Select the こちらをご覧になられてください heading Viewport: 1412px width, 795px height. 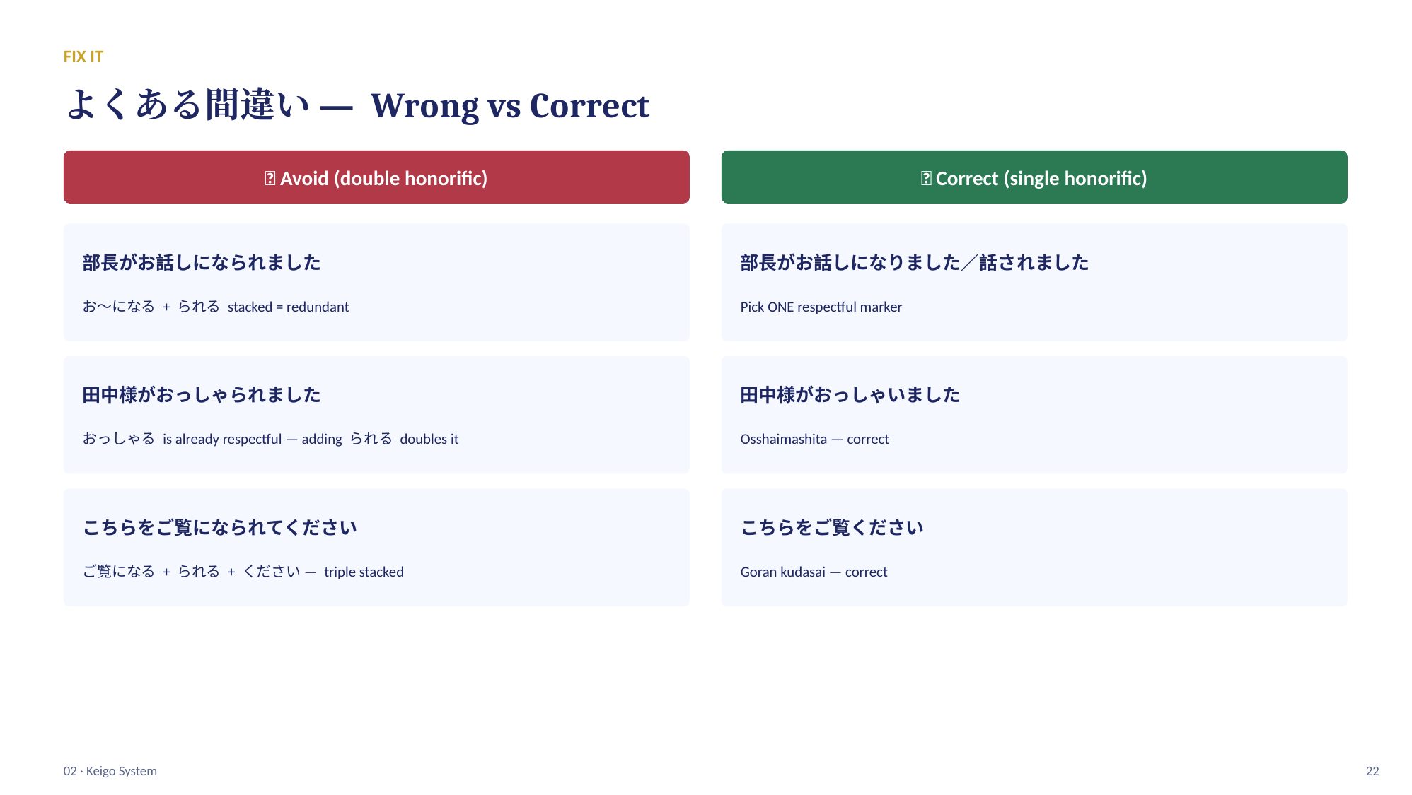click(220, 527)
